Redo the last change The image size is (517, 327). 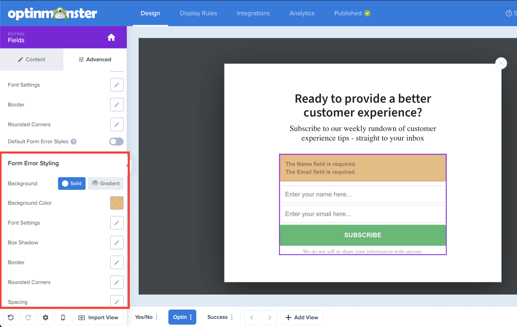click(28, 317)
